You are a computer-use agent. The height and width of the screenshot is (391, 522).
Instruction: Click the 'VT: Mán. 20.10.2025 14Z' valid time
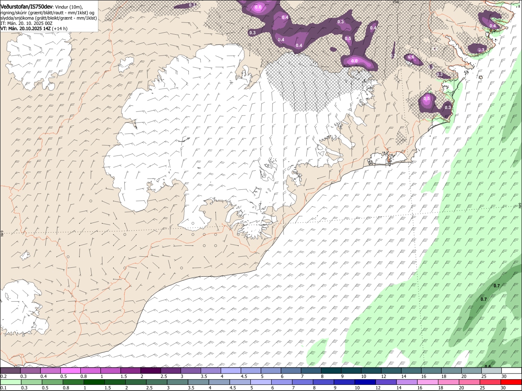(x=26, y=29)
